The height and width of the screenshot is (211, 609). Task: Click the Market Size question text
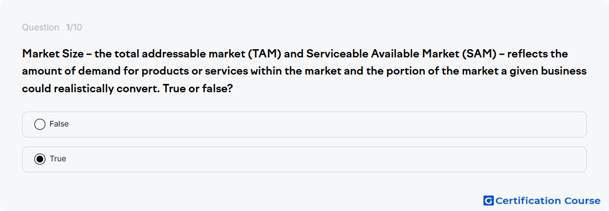[x=304, y=71]
